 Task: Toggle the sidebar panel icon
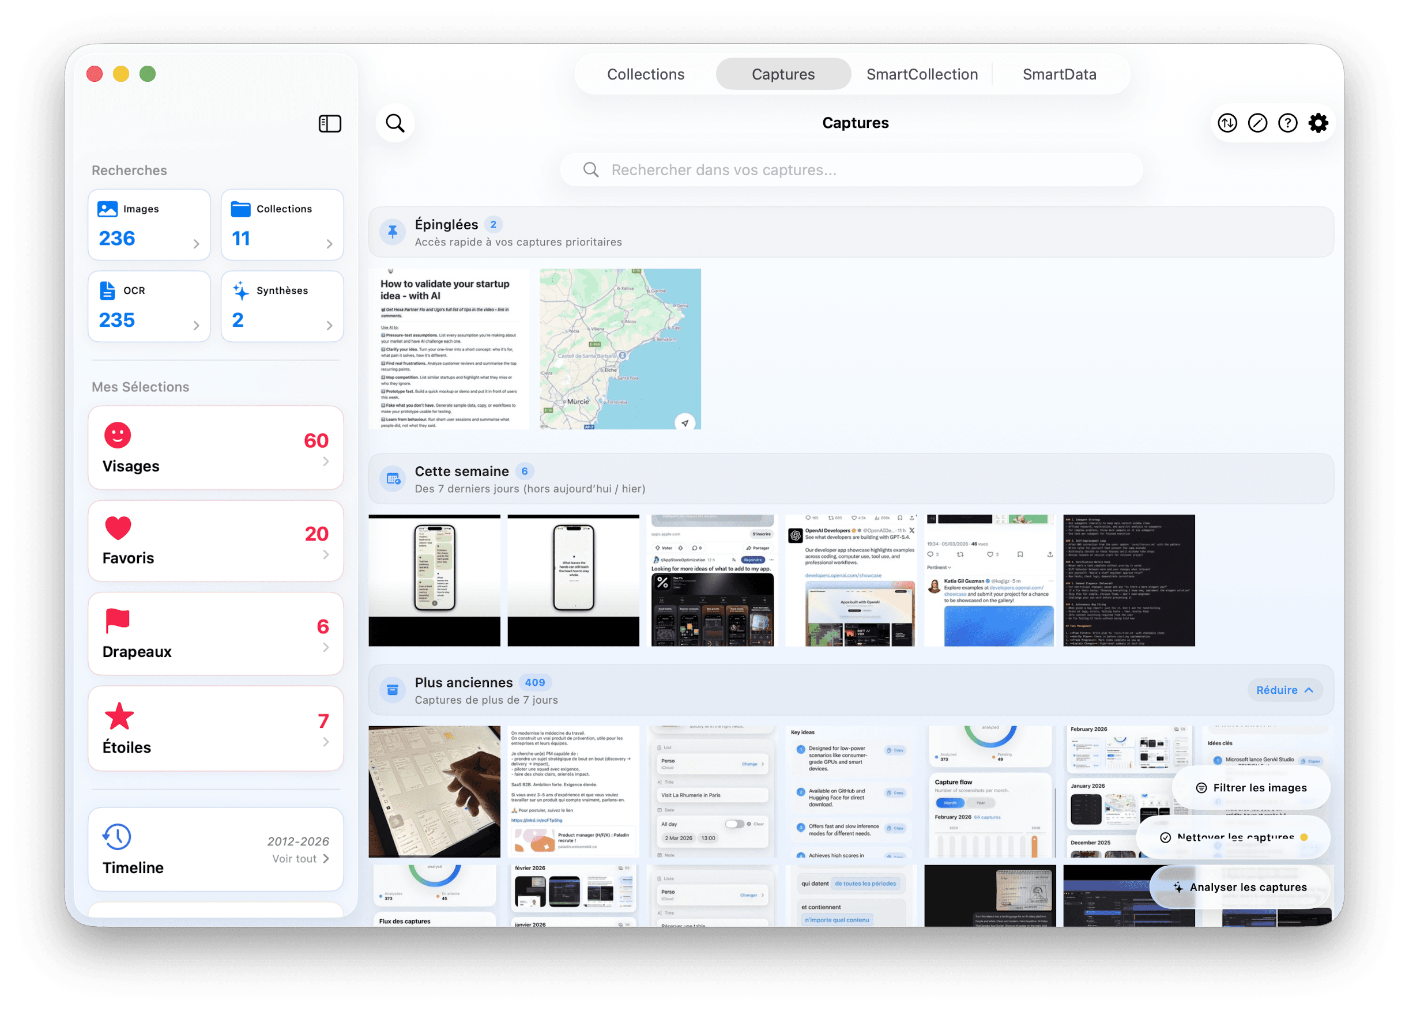pyautogui.click(x=330, y=123)
